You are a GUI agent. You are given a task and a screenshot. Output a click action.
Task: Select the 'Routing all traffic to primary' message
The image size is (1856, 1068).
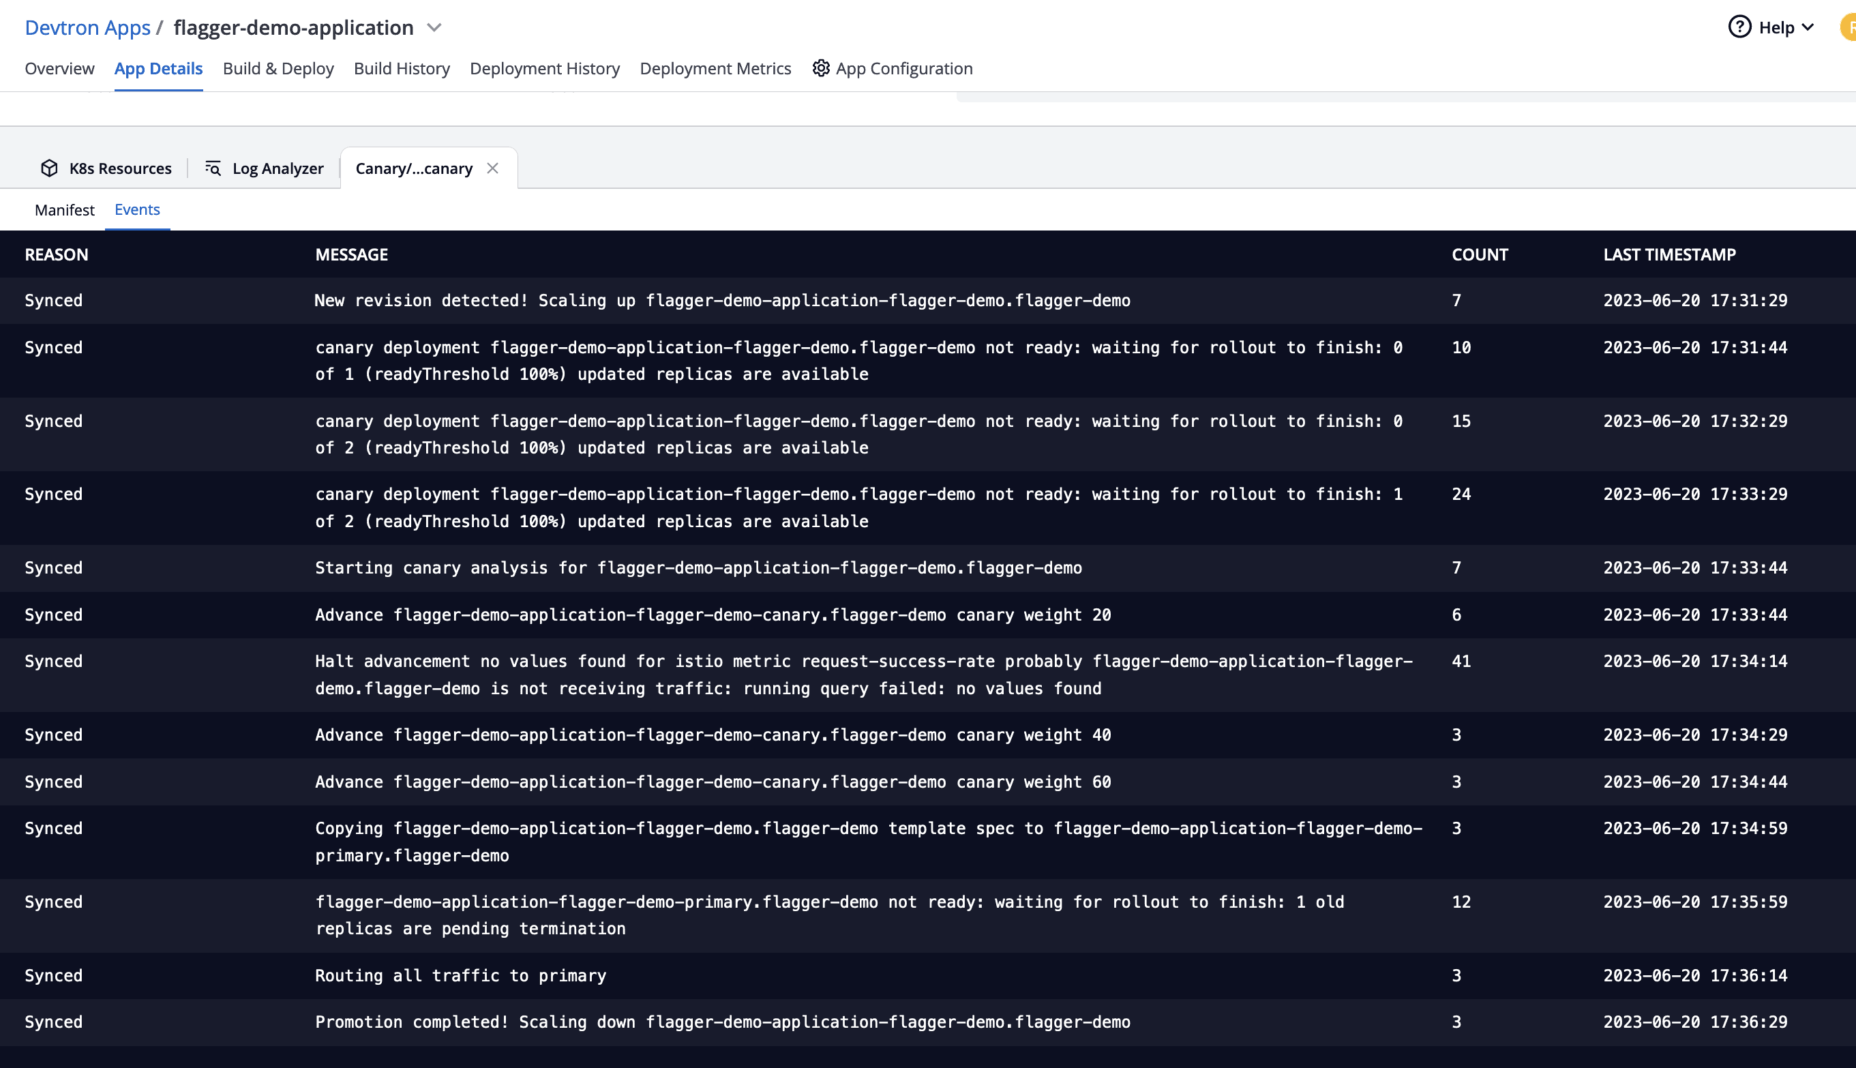[x=460, y=975]
